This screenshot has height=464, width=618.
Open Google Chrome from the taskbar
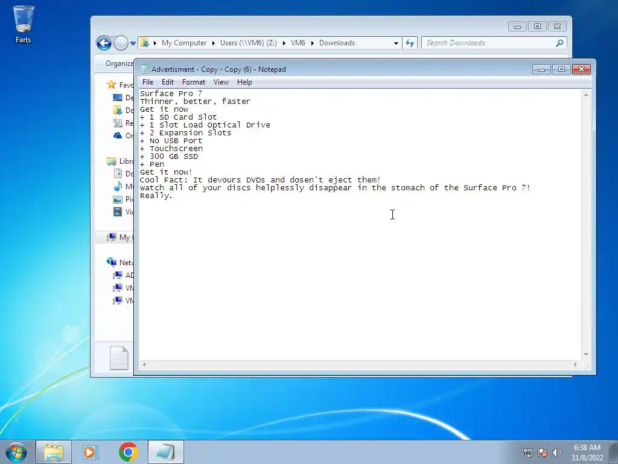128,452
